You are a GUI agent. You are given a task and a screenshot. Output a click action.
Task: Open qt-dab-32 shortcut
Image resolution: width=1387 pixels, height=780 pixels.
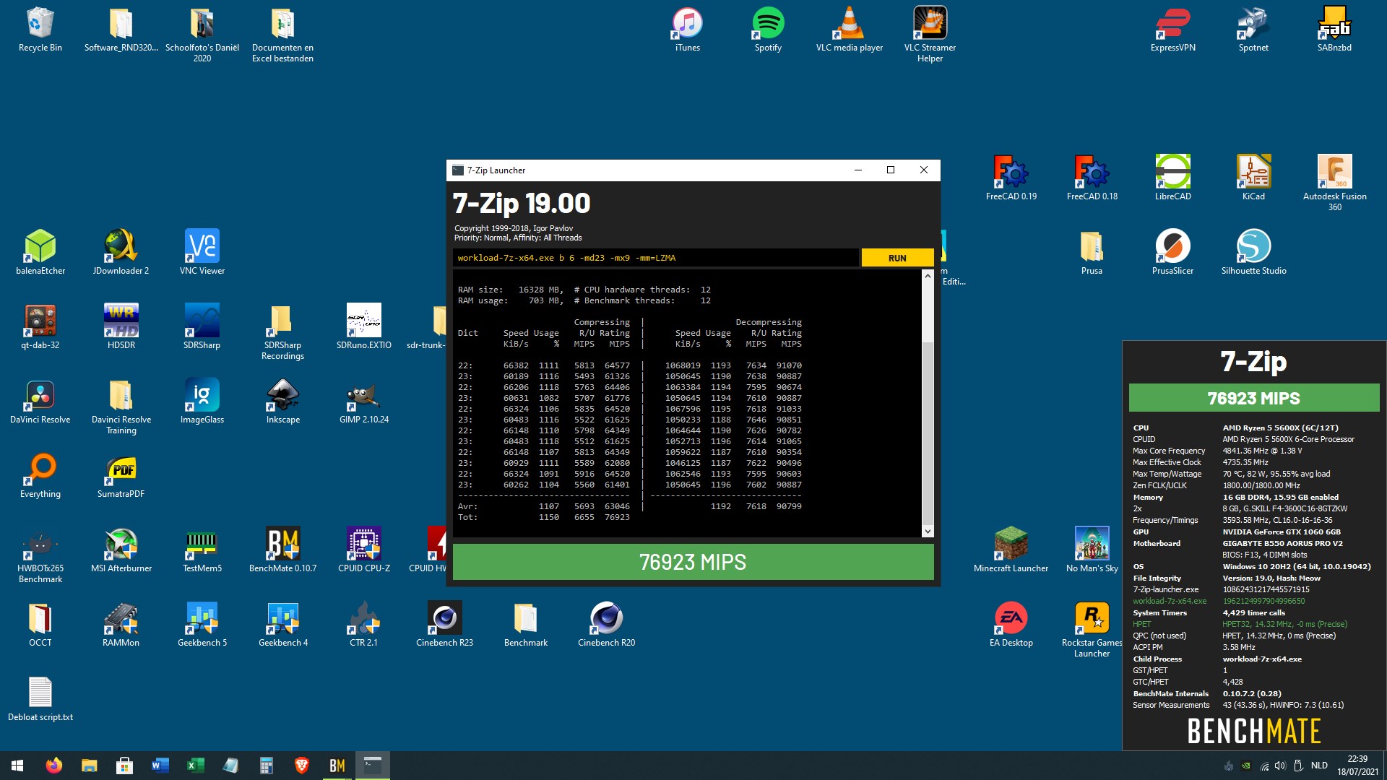pos(40,327)
